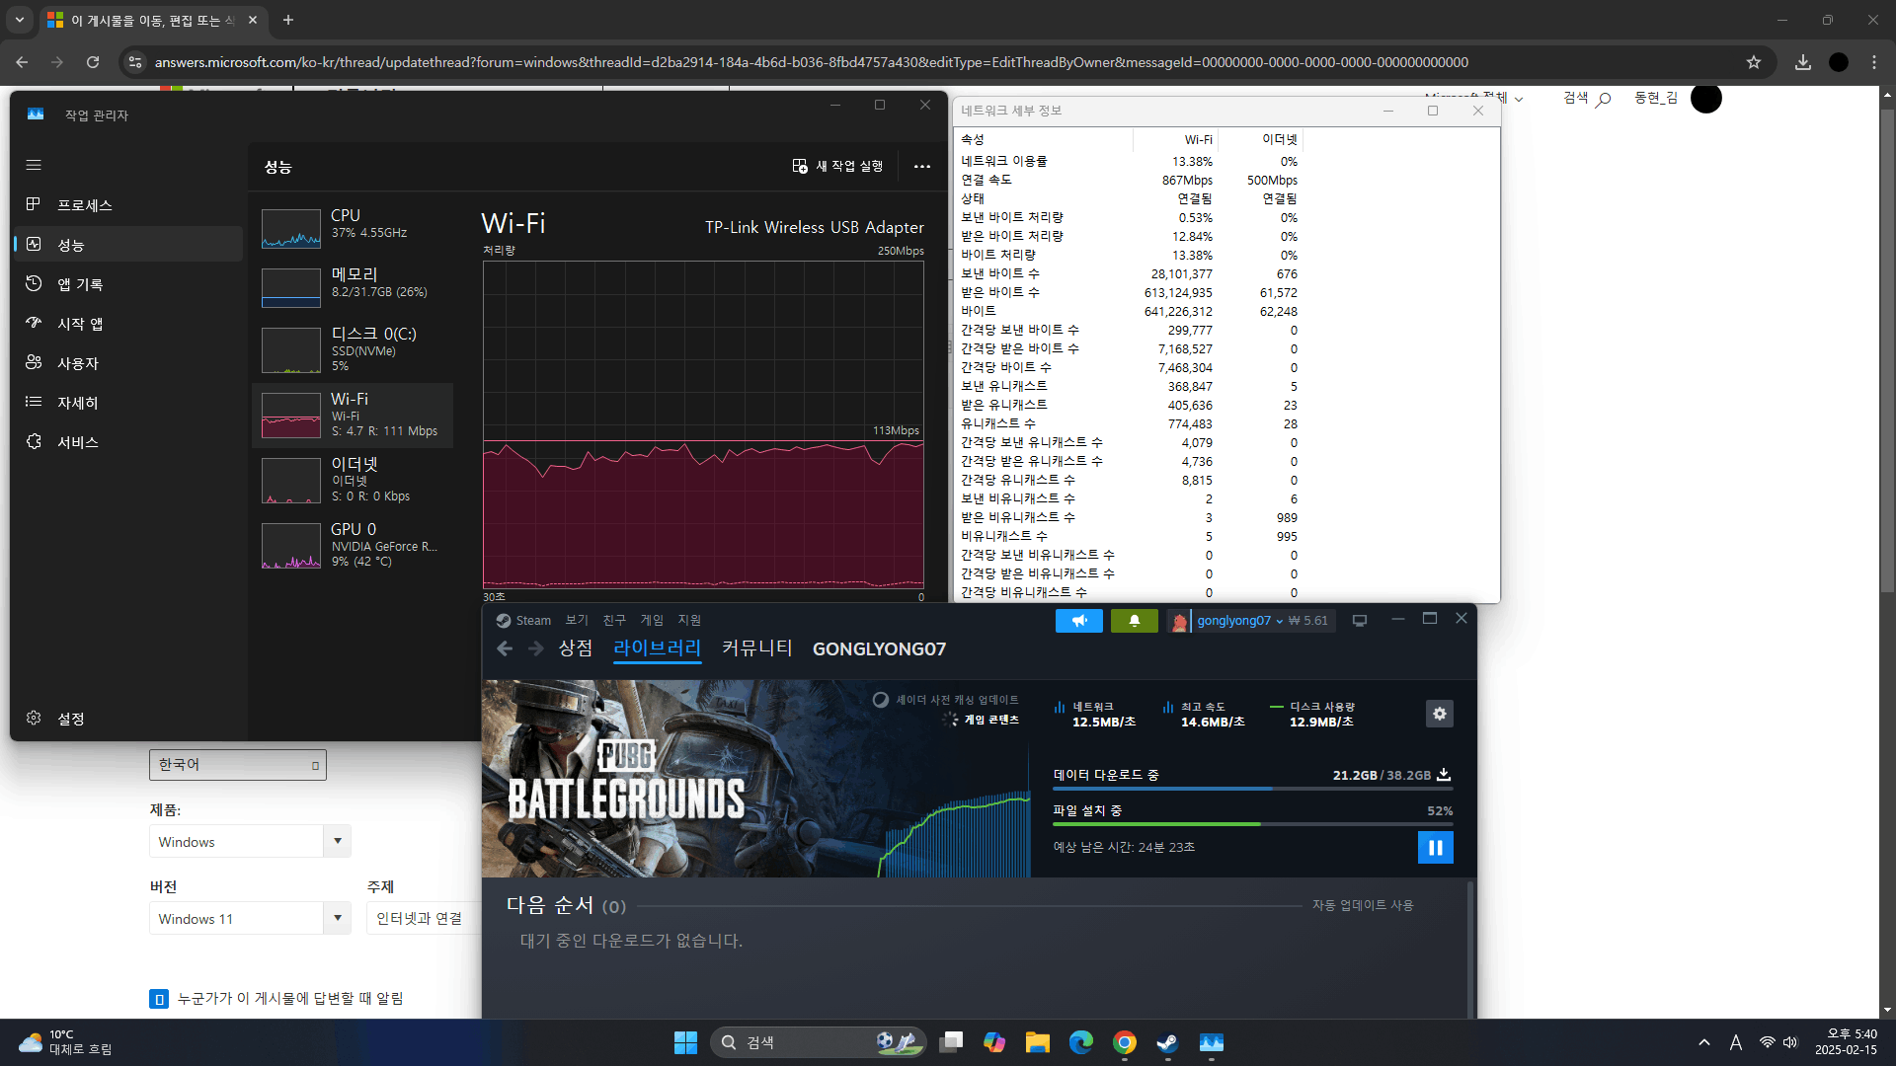The height and width of the screenshot is (1066, 1896).
Task: Toggle notify-when-someone-replies checkbox
Action: [x=159, y=999]
